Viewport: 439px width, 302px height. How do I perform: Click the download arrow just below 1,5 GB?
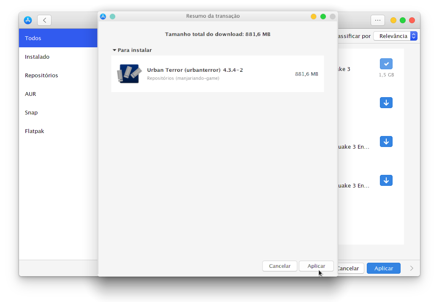coord(386,103)
